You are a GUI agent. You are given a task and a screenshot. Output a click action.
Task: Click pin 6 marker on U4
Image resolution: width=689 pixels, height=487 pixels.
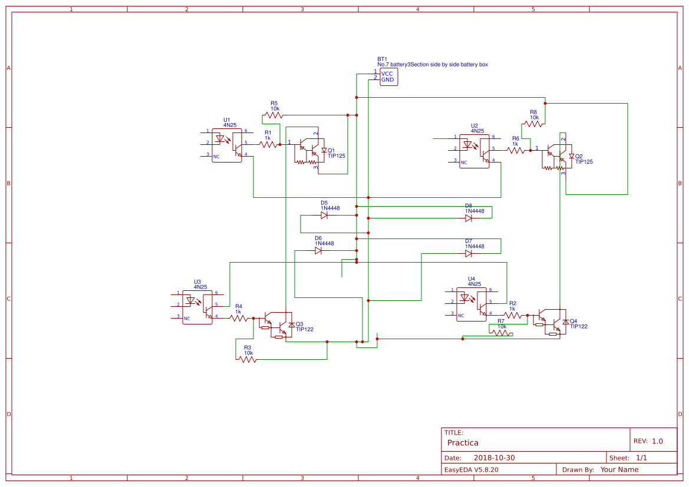(491, 289)
